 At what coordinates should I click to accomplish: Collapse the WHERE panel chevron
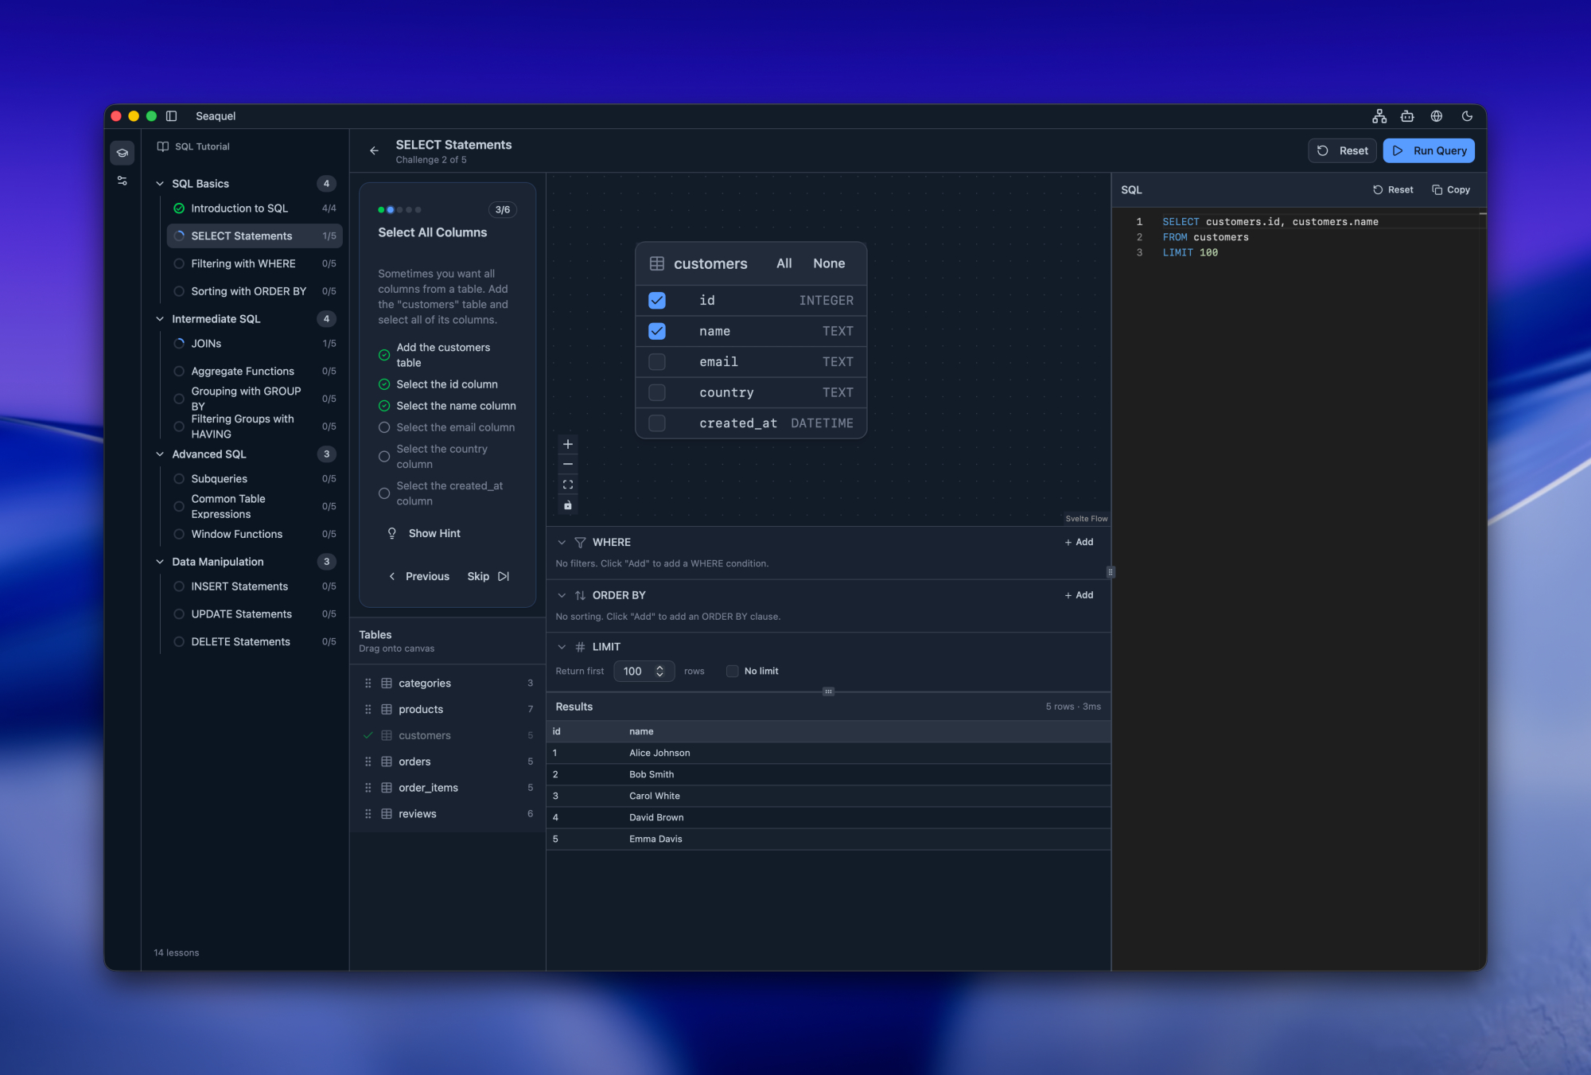pos(562,542)
